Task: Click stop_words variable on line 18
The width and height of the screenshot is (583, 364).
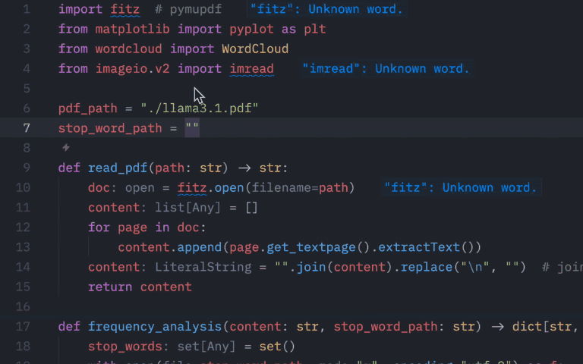Action: tap(125, 346)
